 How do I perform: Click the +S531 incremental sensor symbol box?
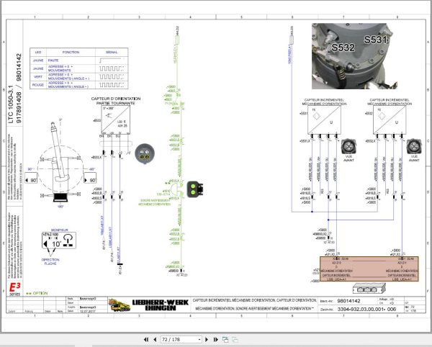coord(324,120)
